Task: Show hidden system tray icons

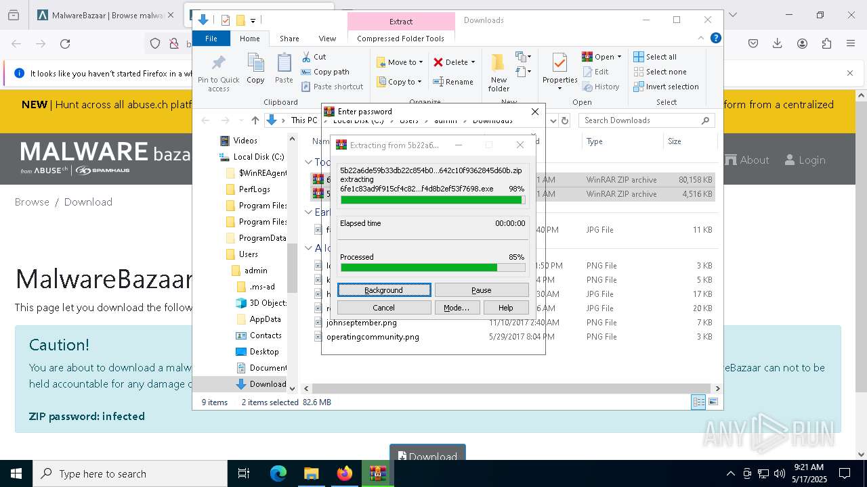Action: [x=730, y=473]
